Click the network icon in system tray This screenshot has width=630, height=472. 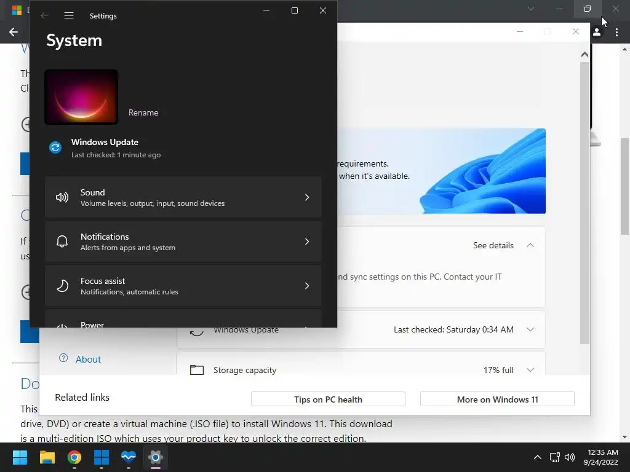pos(555,457)
